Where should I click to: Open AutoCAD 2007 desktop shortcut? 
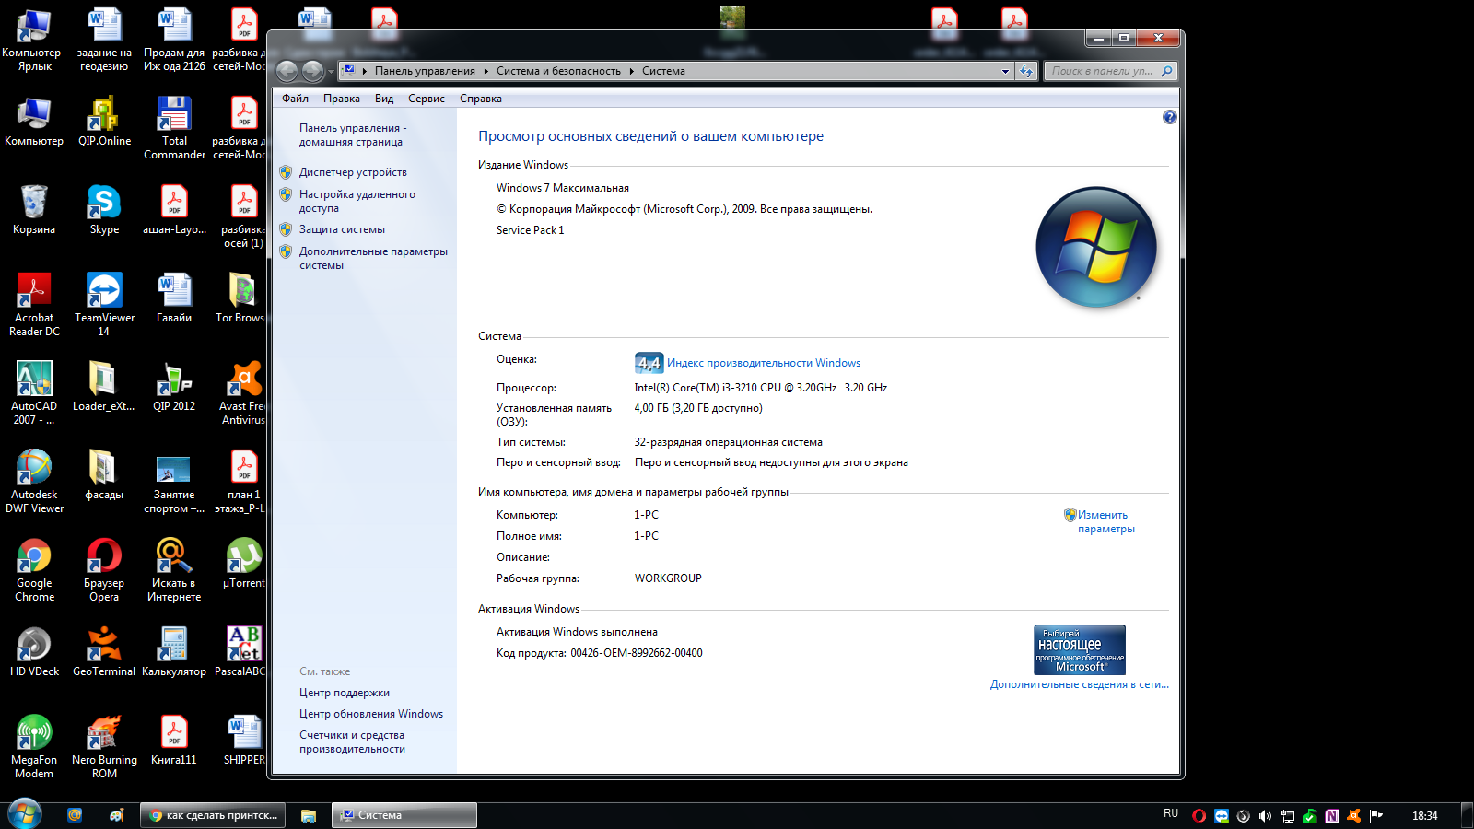tap(34, 393)
